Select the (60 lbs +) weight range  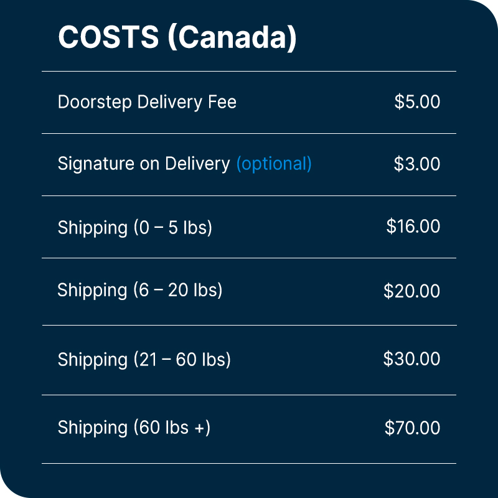click(x=172, y=428)
